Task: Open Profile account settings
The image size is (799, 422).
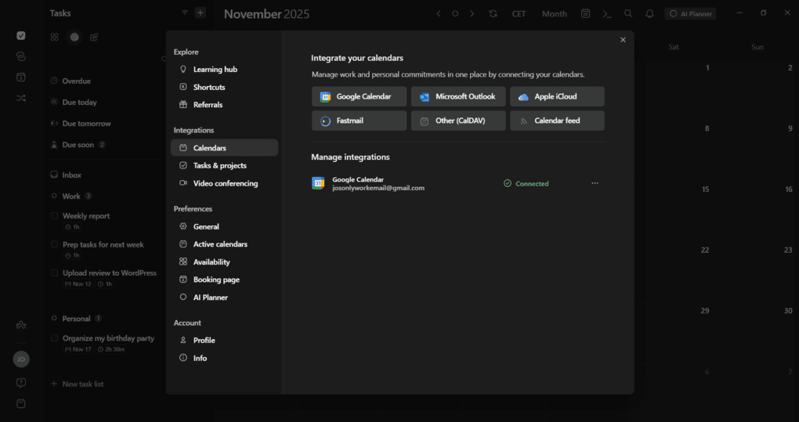Action: click(x=224, y=340)
